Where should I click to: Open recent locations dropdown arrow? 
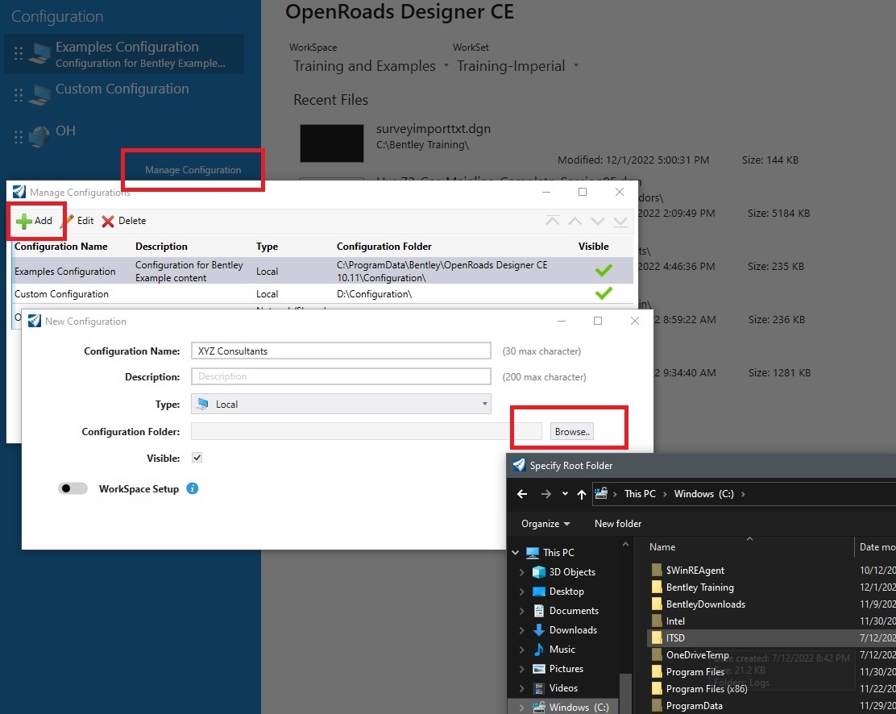(x=565, y=494)
